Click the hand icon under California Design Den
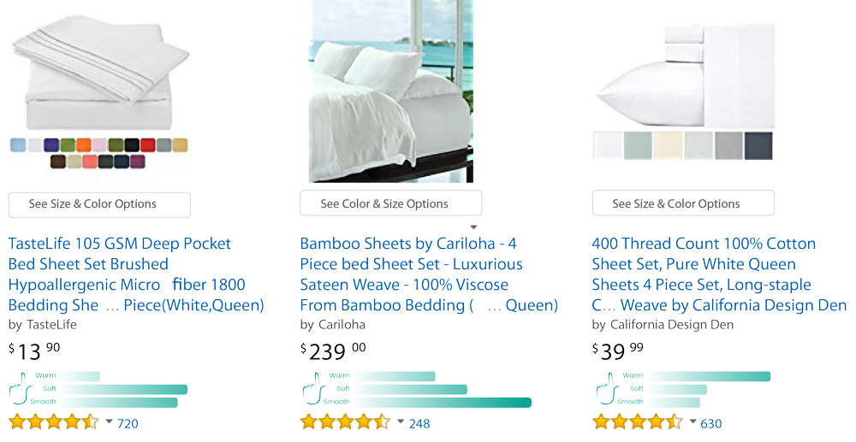This screenshot has width=856, height=442. (x=603, y=390)
